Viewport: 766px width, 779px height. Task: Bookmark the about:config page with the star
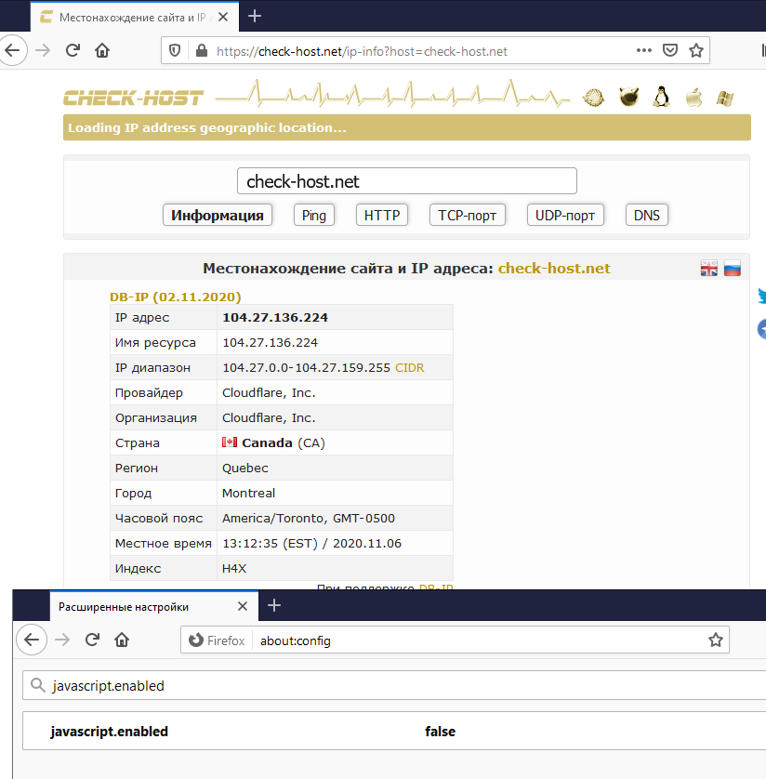coord(715,640)
